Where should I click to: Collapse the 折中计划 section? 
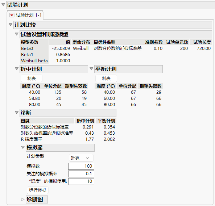click(x=17, y=69)
